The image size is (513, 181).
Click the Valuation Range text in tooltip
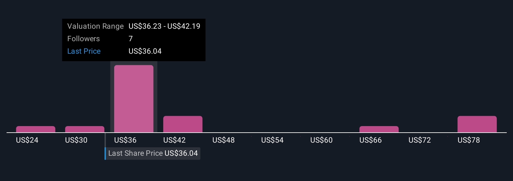tap(95, 26)
